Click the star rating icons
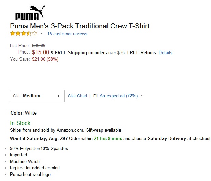The image size is (211, 181). click(24, 33)
